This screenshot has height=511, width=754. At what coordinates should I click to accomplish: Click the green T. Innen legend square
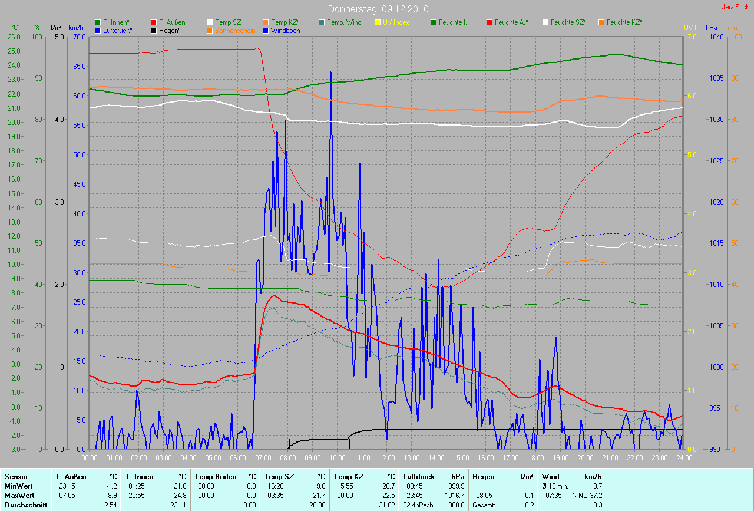[x=98, y=22]
